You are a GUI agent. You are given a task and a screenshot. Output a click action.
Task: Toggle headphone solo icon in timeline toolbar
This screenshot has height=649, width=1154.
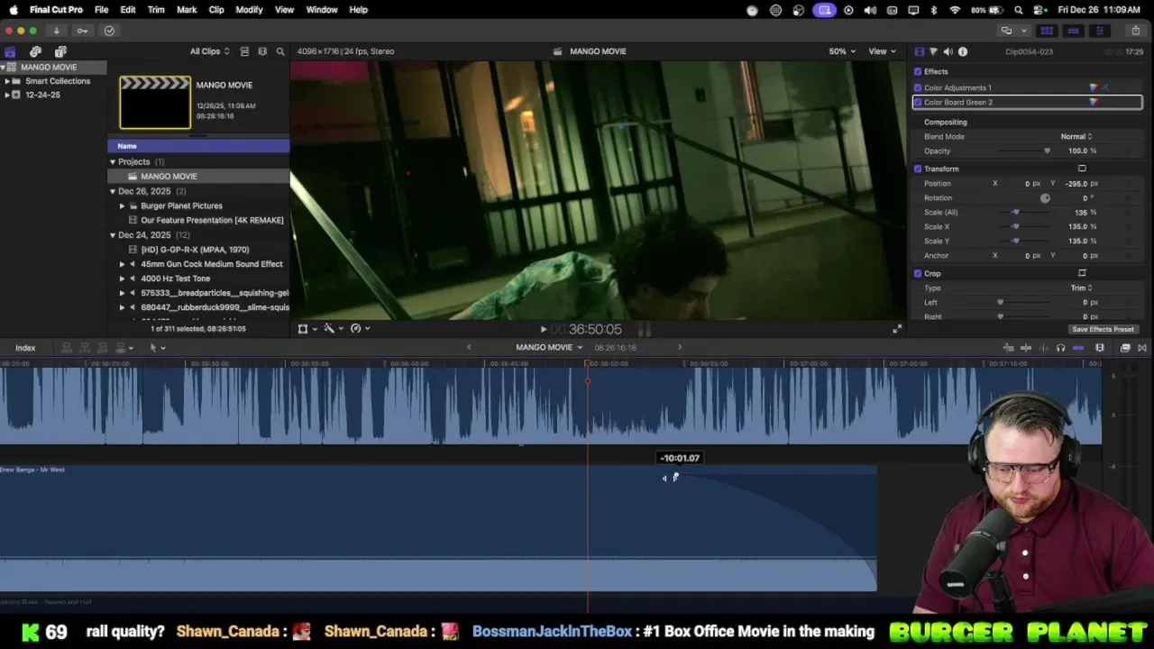(1060, 348)
